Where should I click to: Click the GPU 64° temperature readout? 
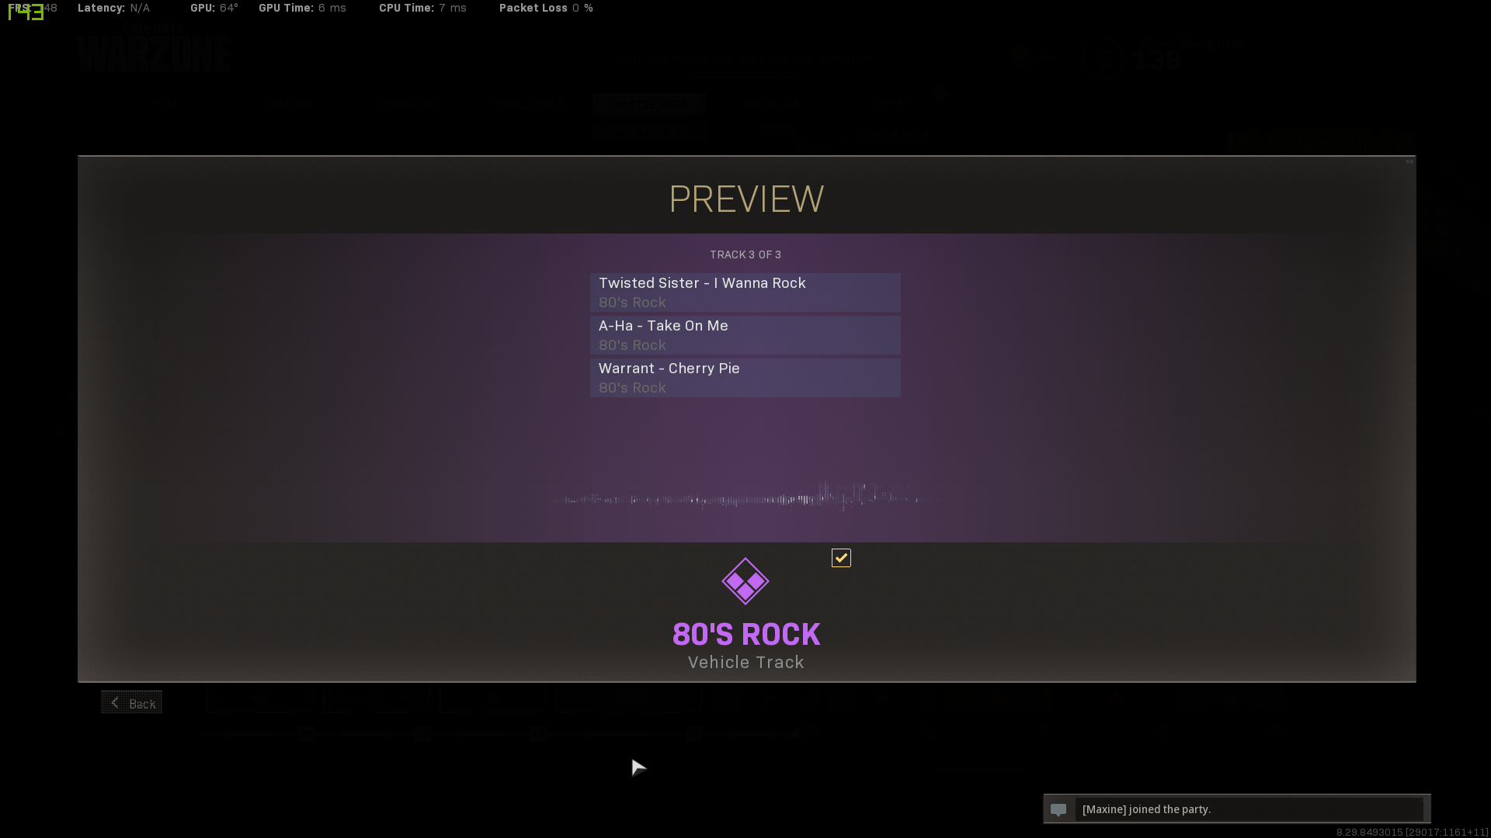point(214,8)
